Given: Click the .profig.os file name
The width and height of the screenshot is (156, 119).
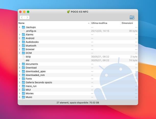Looking at the screenshot, I should click(31, 31).
